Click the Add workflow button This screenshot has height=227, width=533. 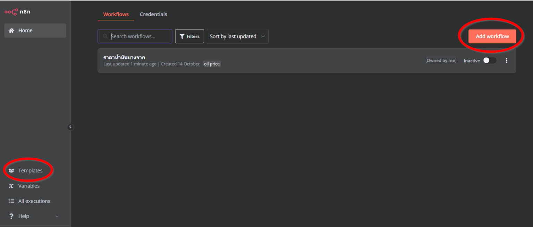click(x=492, y=36)
